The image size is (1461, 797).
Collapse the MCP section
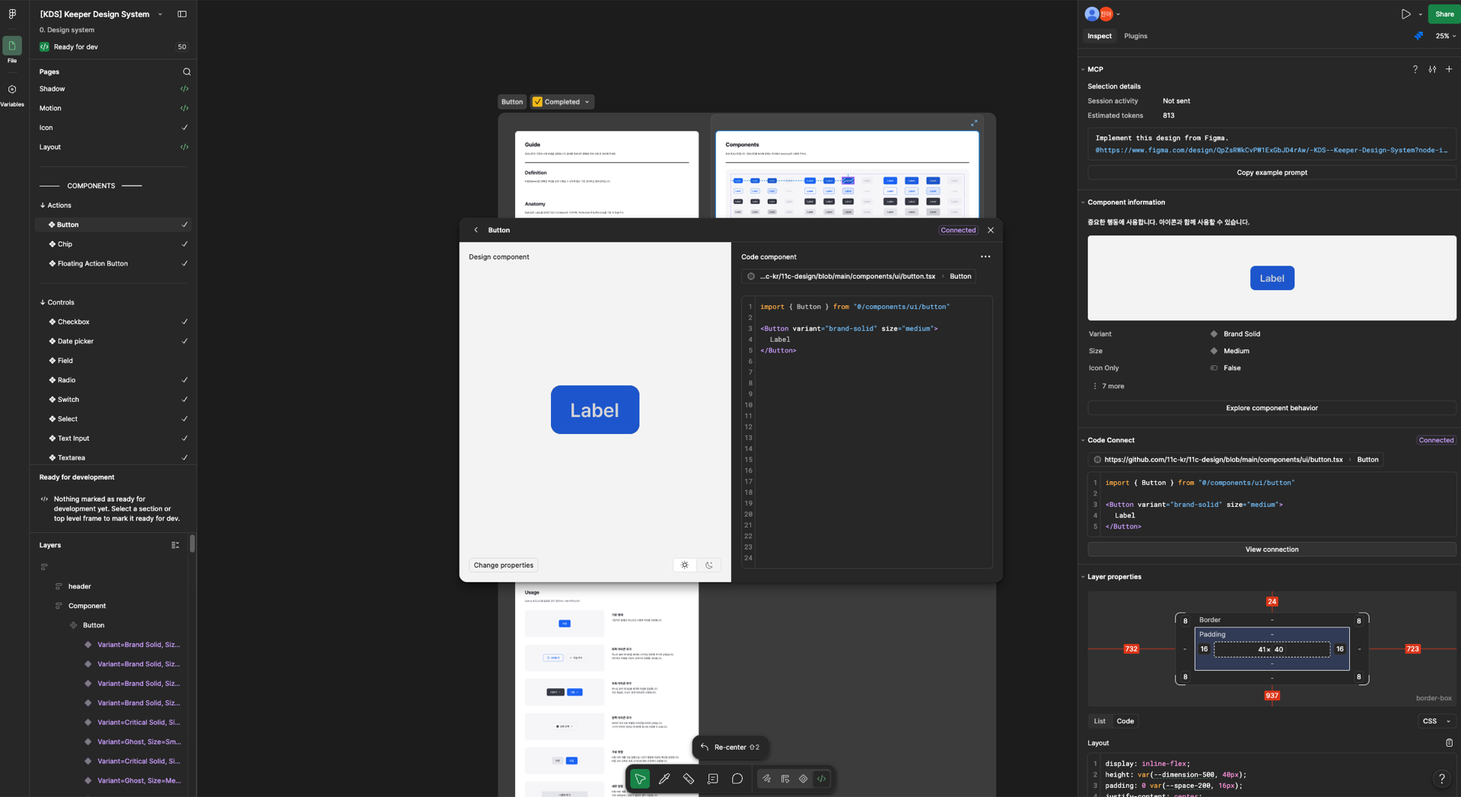tap(1083, 69)
